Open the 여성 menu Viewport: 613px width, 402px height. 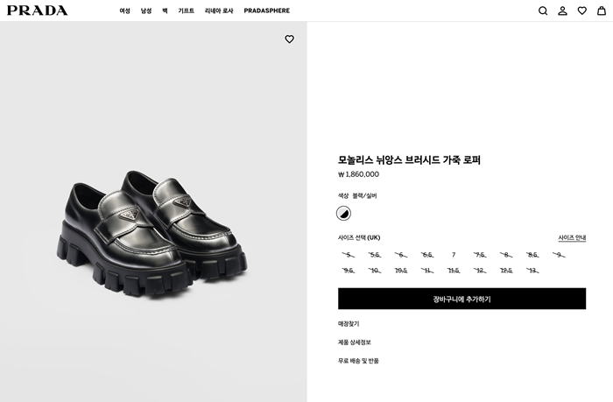[124, 11]
